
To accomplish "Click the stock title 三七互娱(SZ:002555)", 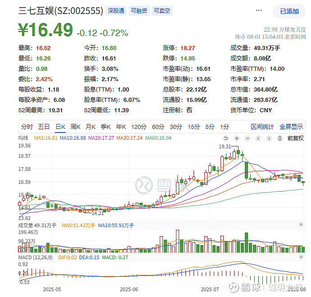I will coord(61,11).
